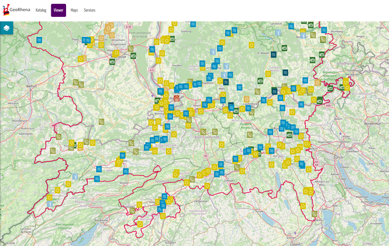Click the Belfort city label on map
This screenshot has height=246, width=389.
pos(32,86)
